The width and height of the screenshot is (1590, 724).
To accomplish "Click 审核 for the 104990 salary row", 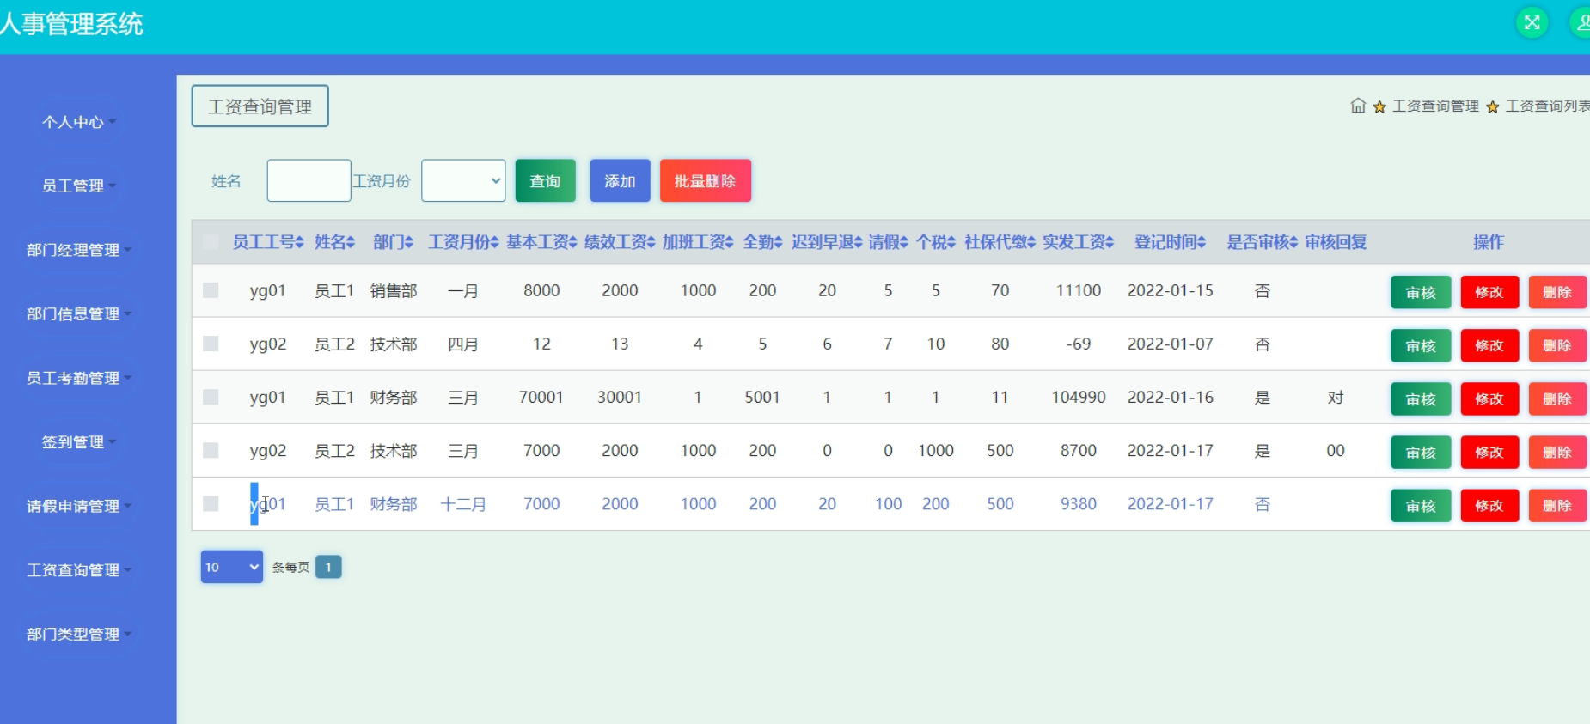I will (x=1421, y=399).
